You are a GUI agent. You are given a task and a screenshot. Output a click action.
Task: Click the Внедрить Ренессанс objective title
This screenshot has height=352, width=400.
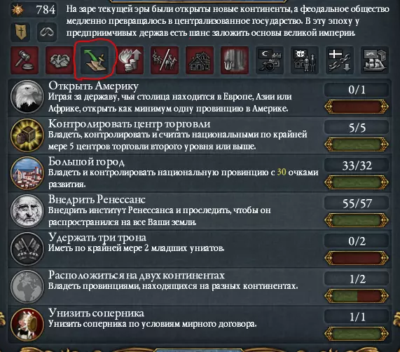click(97, 199)
